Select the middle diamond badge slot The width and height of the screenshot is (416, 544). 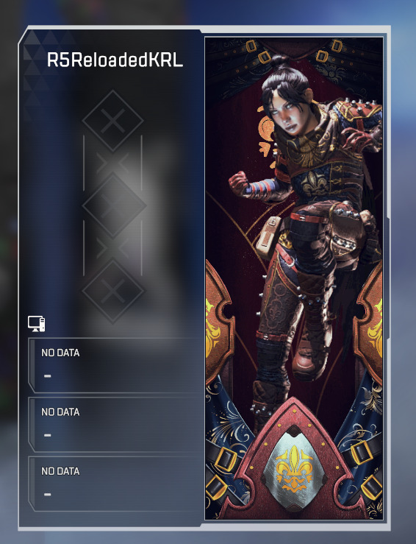click(114, 205)
